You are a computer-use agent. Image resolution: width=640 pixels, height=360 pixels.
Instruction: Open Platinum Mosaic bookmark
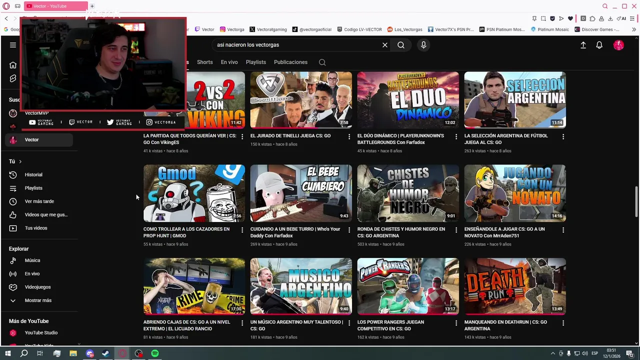(x=549, y=29)
